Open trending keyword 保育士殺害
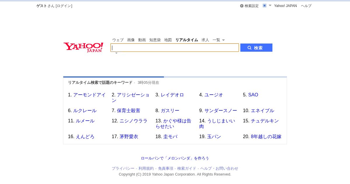Viewport: 350px width, 184px height. (129, 111)
